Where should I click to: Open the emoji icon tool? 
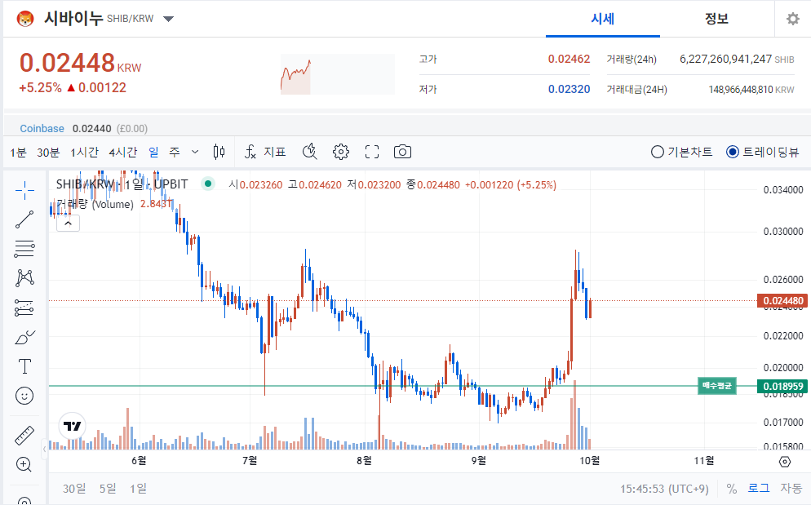click(x=24, y=396)
